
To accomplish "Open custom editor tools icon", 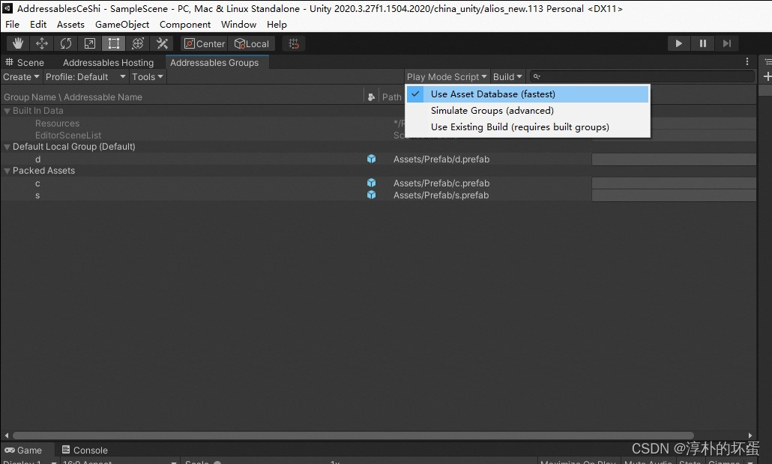I will click(162, 43).
